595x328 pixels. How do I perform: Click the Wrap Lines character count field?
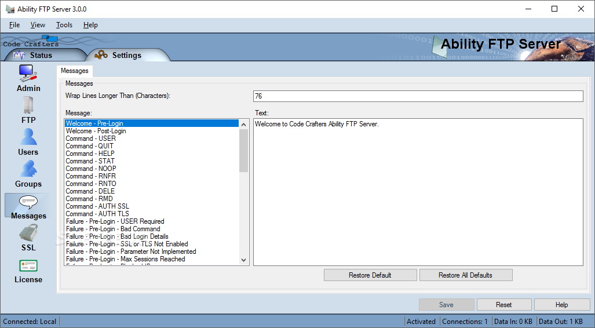pos(418,96)
